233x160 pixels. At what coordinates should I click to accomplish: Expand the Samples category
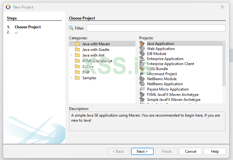pos(71,78)
